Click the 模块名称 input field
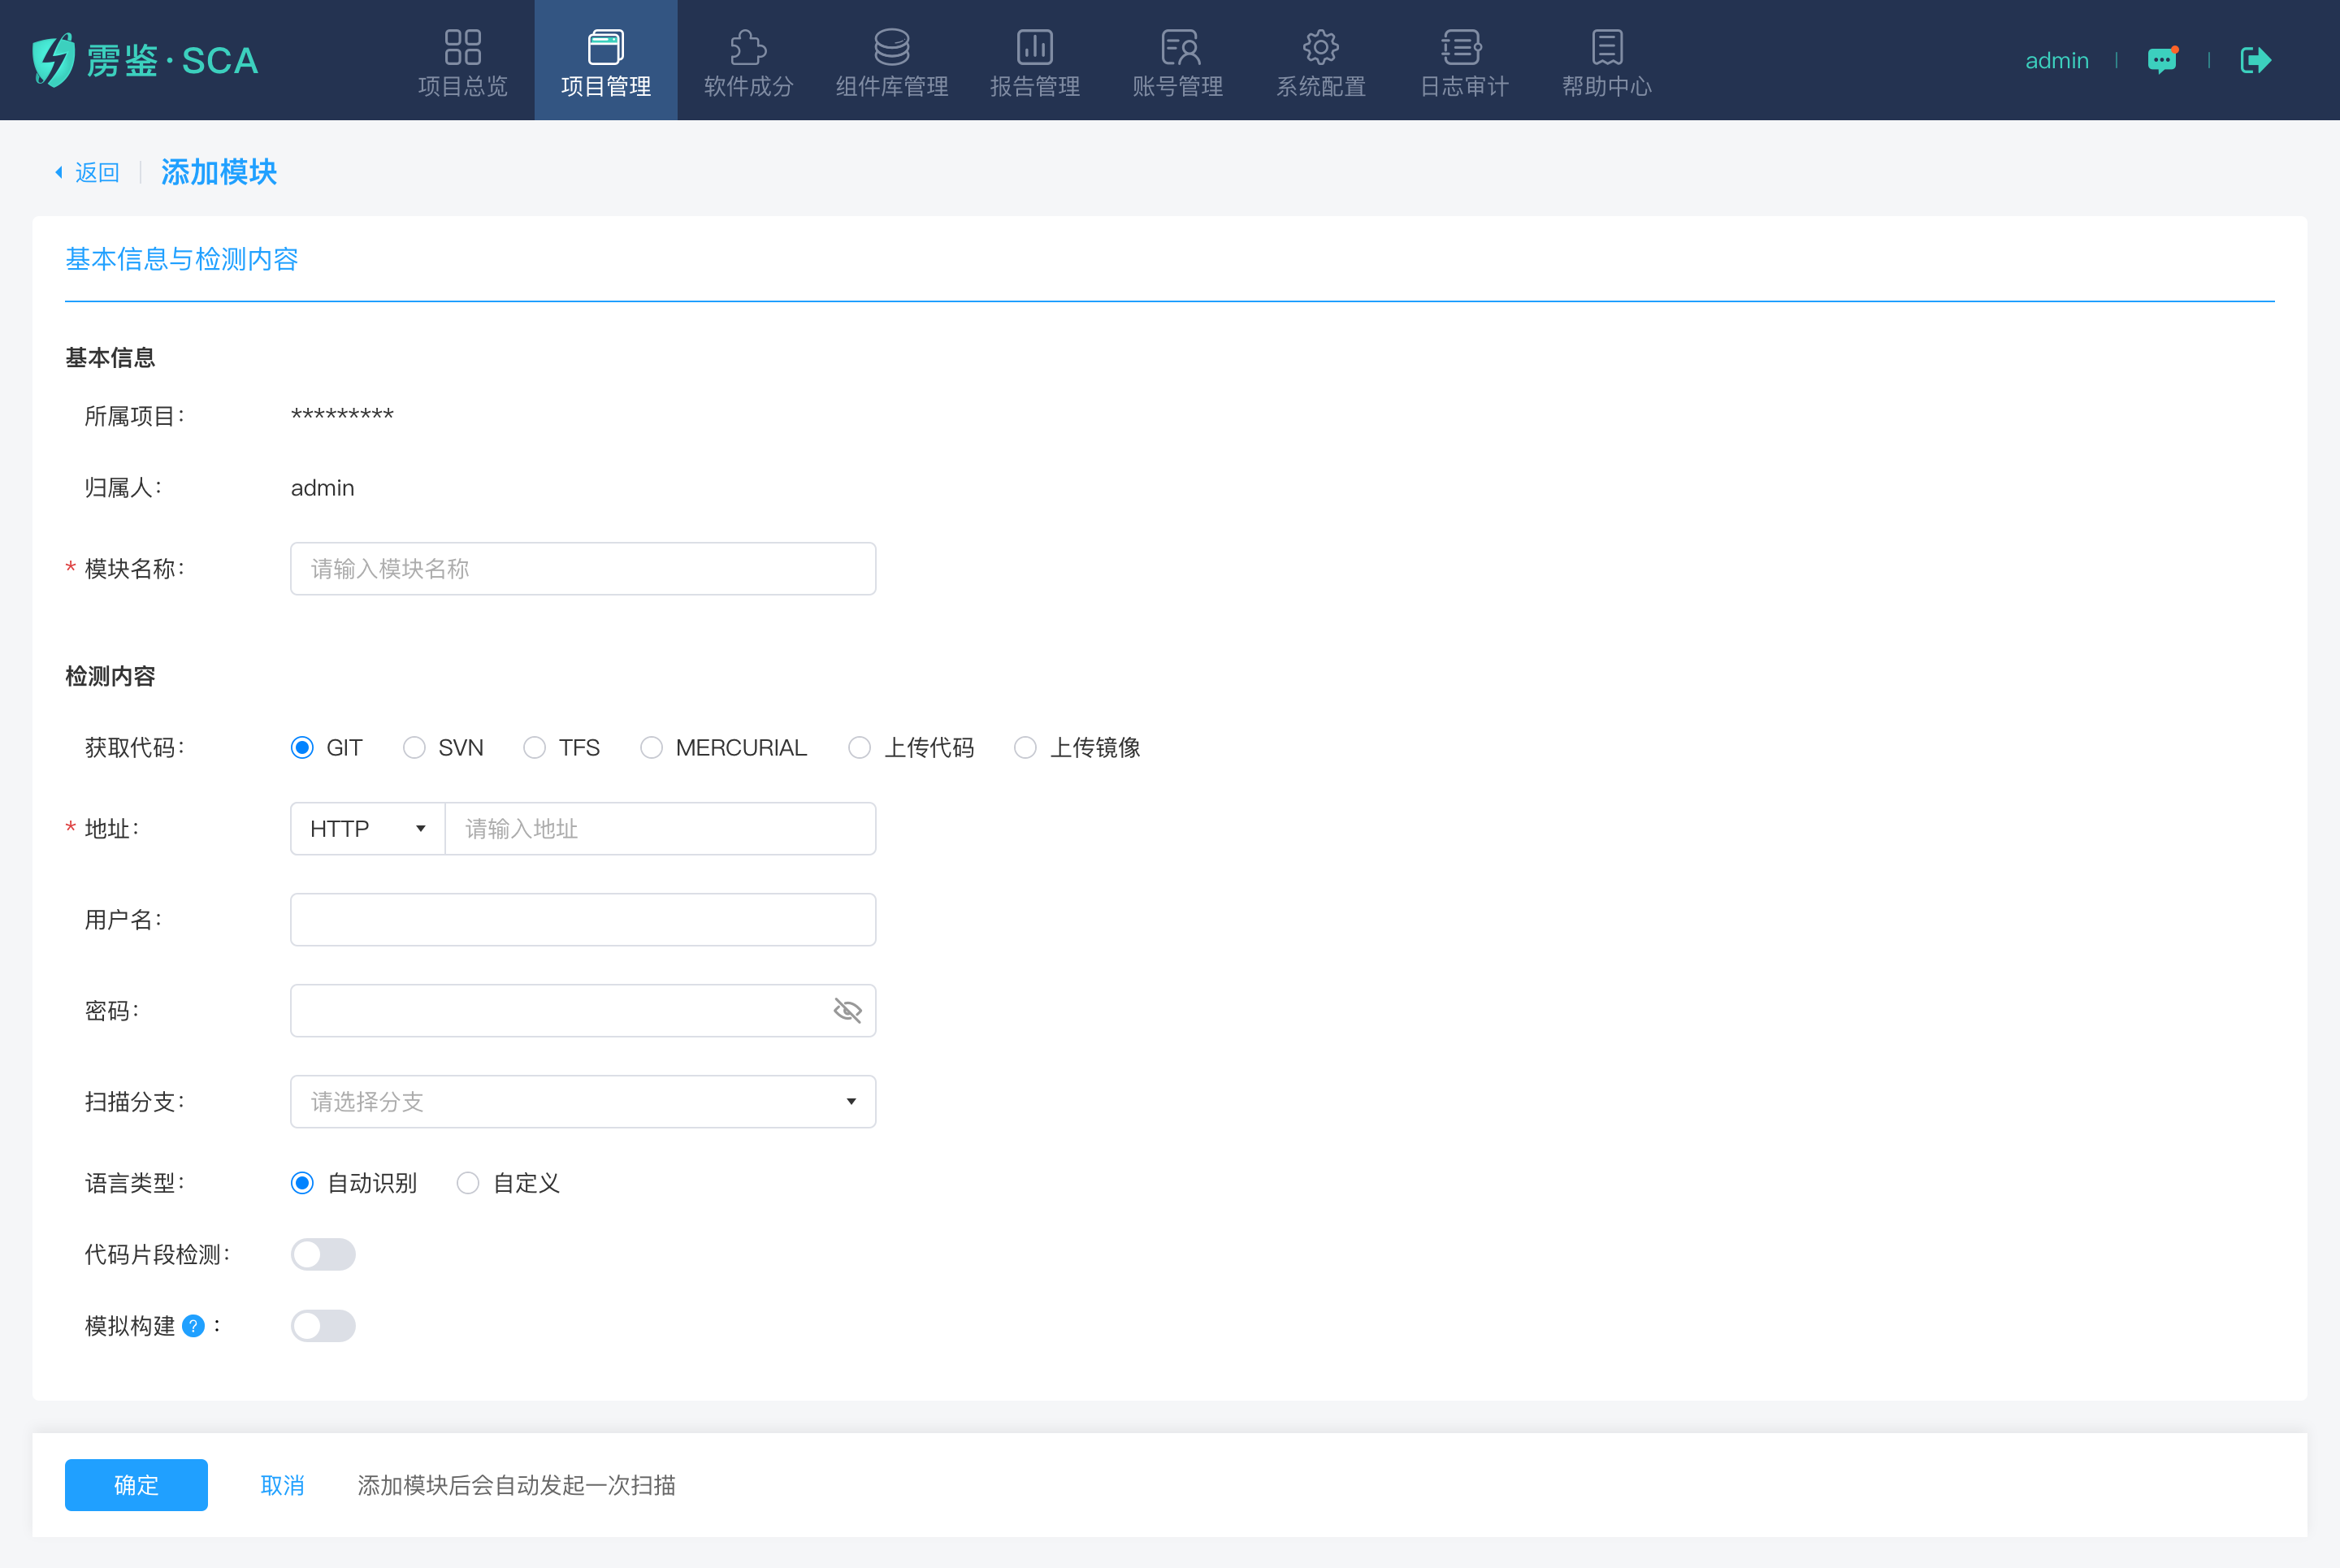The height and width of the screenshot is (1568, 2340). (583, 569)
